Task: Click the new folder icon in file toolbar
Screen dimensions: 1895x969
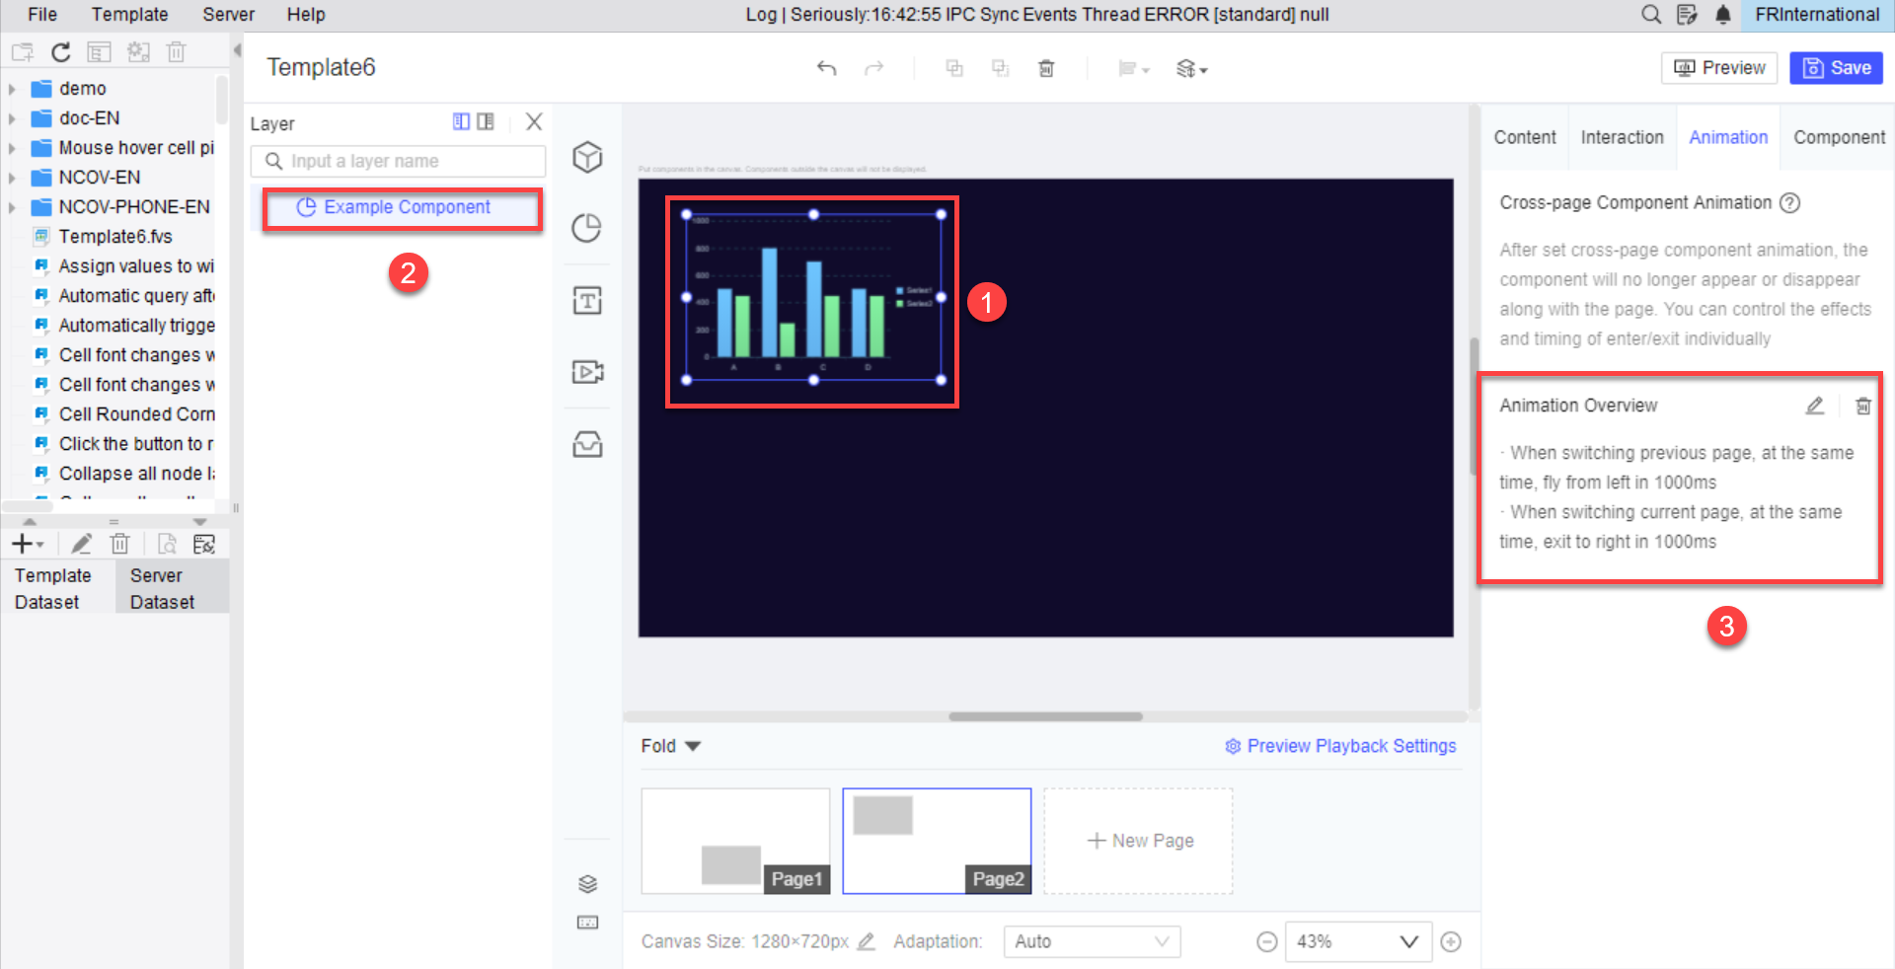Action: click(22, 52)
